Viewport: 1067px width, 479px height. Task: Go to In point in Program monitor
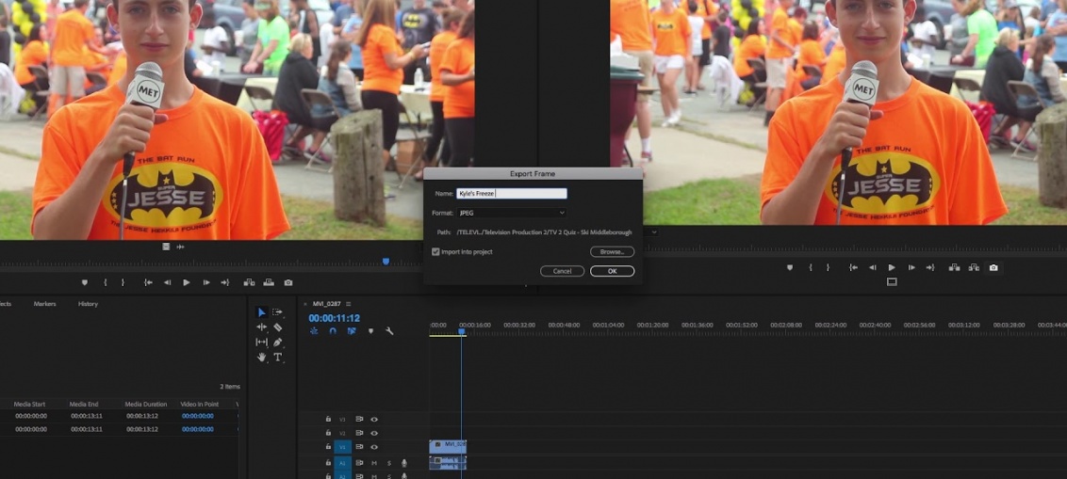coord(853,267)
